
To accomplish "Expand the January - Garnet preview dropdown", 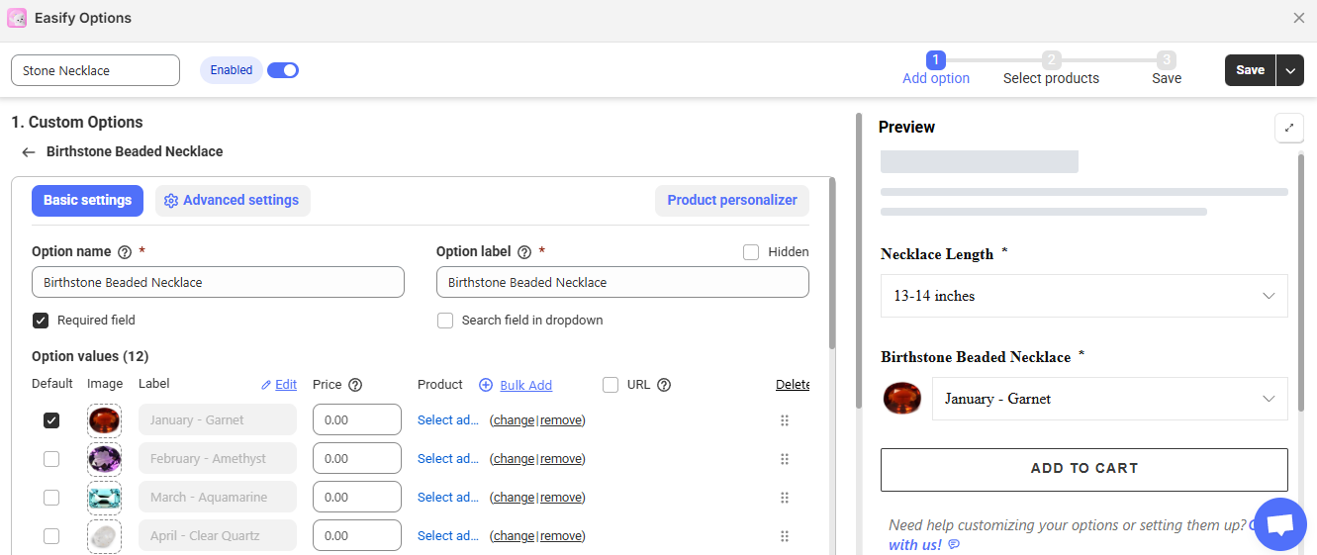I will [1109, 399].
